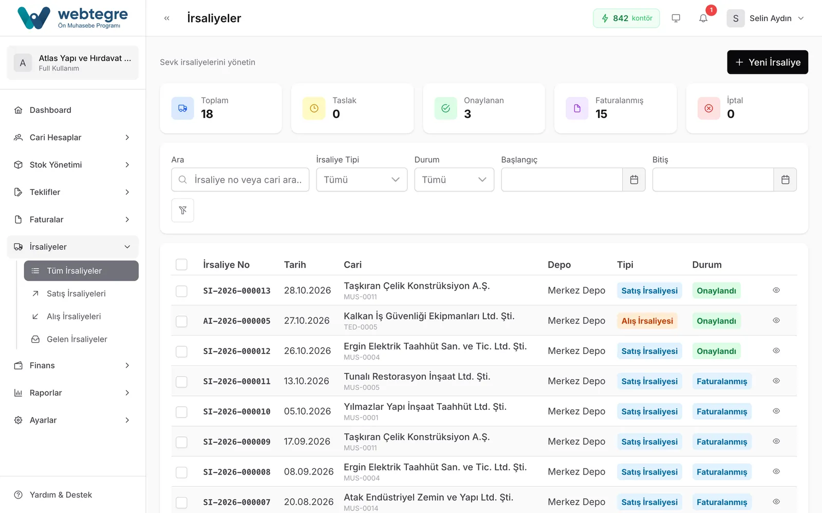The height and width of the screenshot is (513, 822).
Task: Click the 842 kontör credit badge
Action: tap(626, 18)
